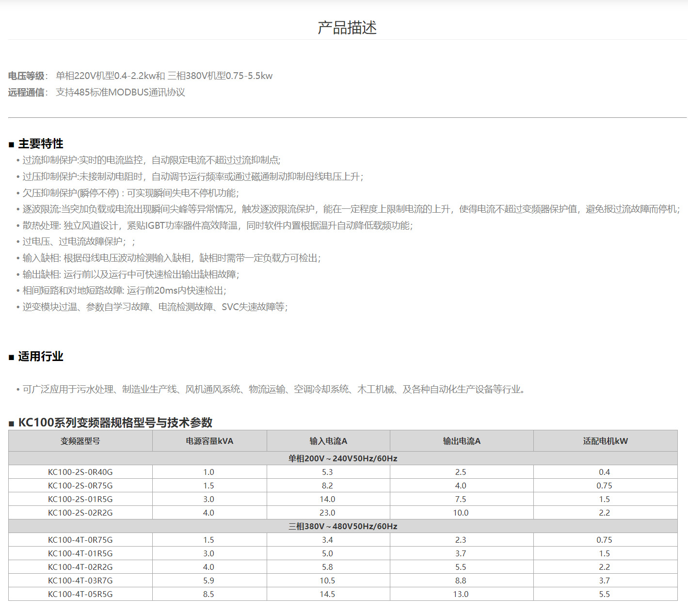The width and height of the screenshot is (688, 612).
Task: Select model cell KC100-4T-0R75G
Action: pyautogui.click(x=80, y=540)
